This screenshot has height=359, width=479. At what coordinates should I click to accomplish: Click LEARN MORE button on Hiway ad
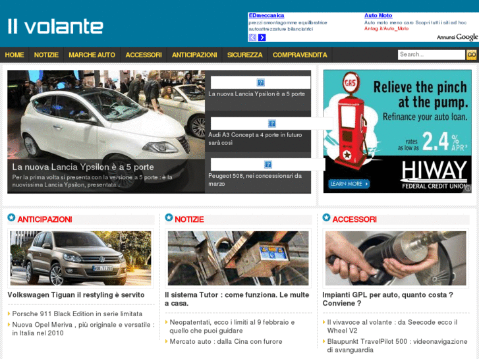(349, 184)
